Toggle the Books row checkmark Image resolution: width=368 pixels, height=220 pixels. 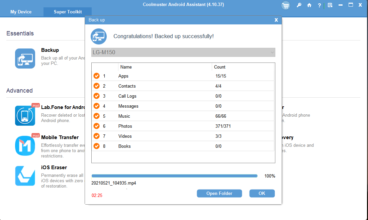tap(96, 146)
